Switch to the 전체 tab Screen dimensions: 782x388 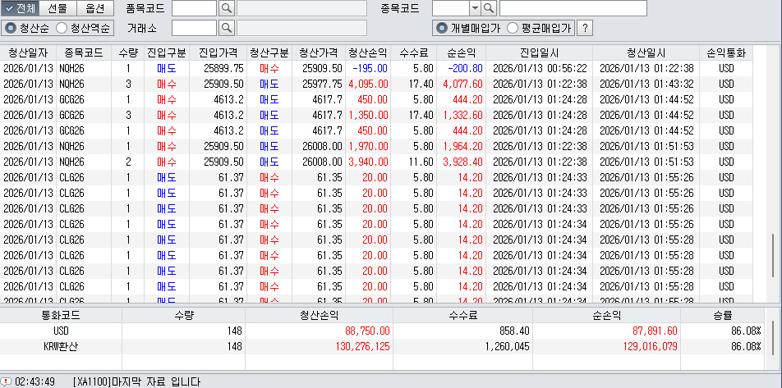[21, 8]
